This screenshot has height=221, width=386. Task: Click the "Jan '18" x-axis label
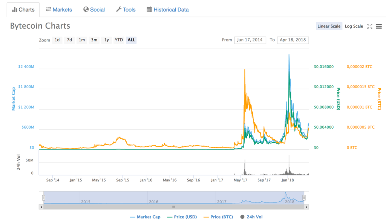(x=288, y=180)
